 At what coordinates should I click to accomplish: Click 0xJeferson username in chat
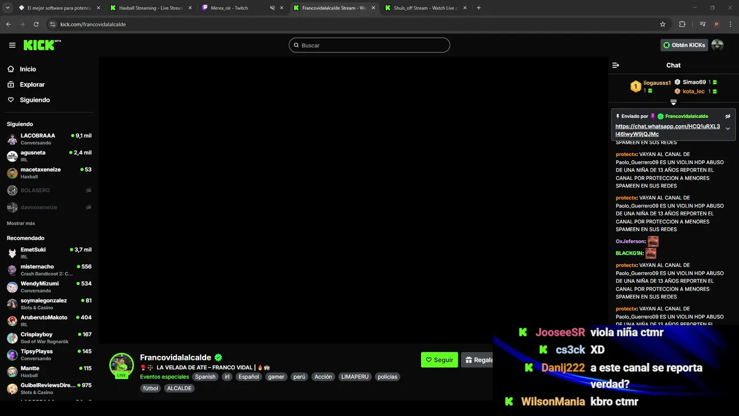tap(630, 242)
